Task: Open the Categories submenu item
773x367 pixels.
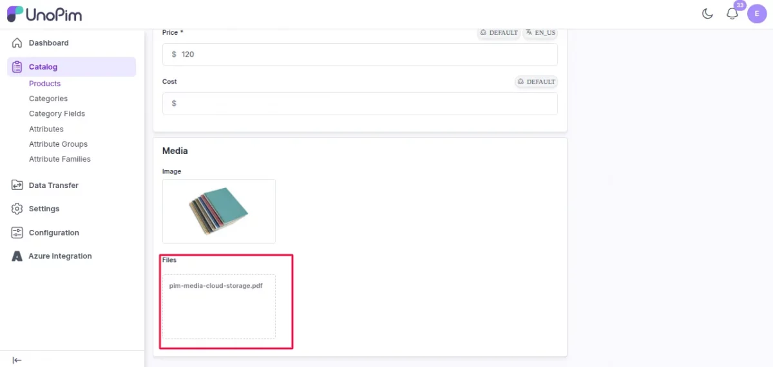Action: (48, 99)
